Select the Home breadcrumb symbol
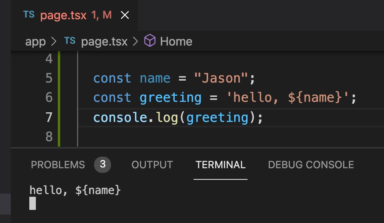 pyautogui.click(x=176, y=41)
